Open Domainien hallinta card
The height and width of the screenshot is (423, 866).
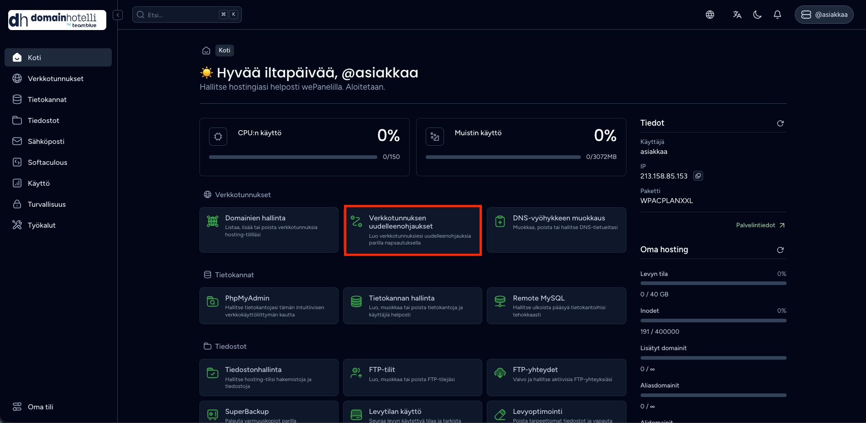[269, 230]
